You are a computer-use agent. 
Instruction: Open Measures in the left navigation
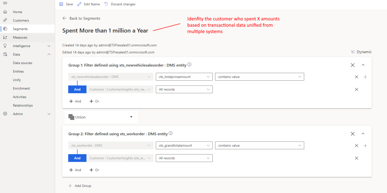coord(20,37)
